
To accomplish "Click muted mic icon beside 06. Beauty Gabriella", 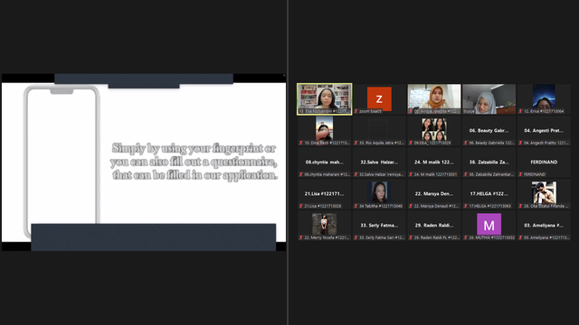I will click(x=466, y=143).
